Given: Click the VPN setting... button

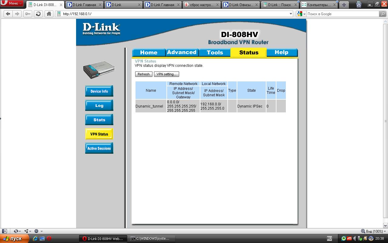Looking at the screenshot, I should (x=166, y=74).
